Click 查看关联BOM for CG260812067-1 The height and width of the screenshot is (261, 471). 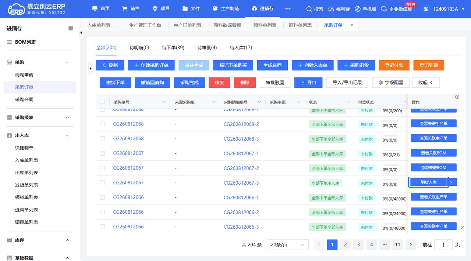coord(433,153)
